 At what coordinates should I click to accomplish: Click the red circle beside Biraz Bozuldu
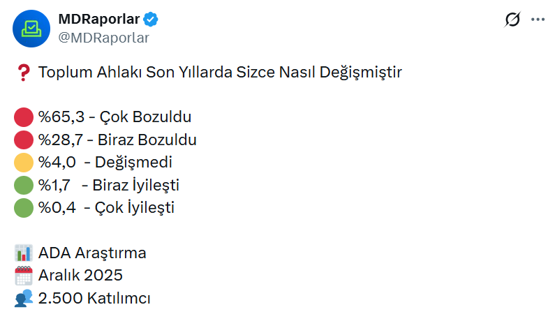[x=24, y=140]
